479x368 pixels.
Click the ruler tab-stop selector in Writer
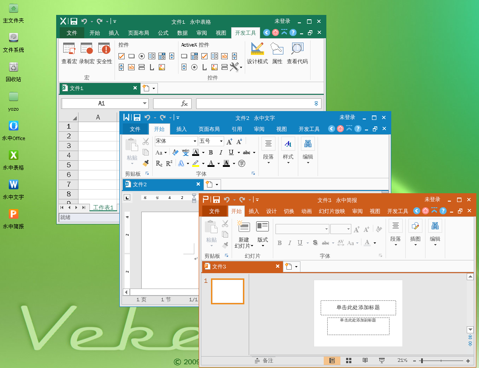coord(127,198)
